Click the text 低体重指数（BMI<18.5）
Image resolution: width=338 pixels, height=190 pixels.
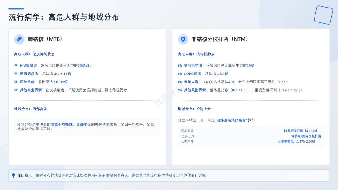[230, 90]
